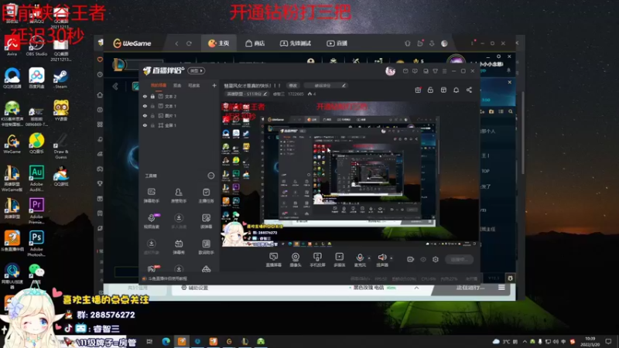The image size is (619, 348).
Task: Click the heart icon in the WeGame sidebar
Action: (x=100, y=60)
